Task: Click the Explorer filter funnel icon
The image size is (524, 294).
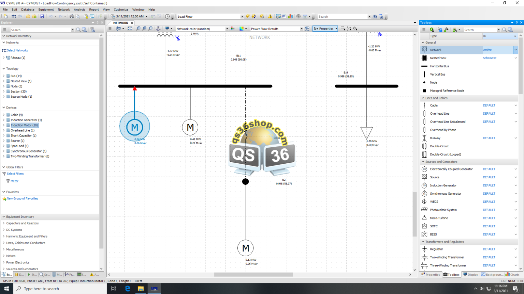Action: [x=92, y=30]
